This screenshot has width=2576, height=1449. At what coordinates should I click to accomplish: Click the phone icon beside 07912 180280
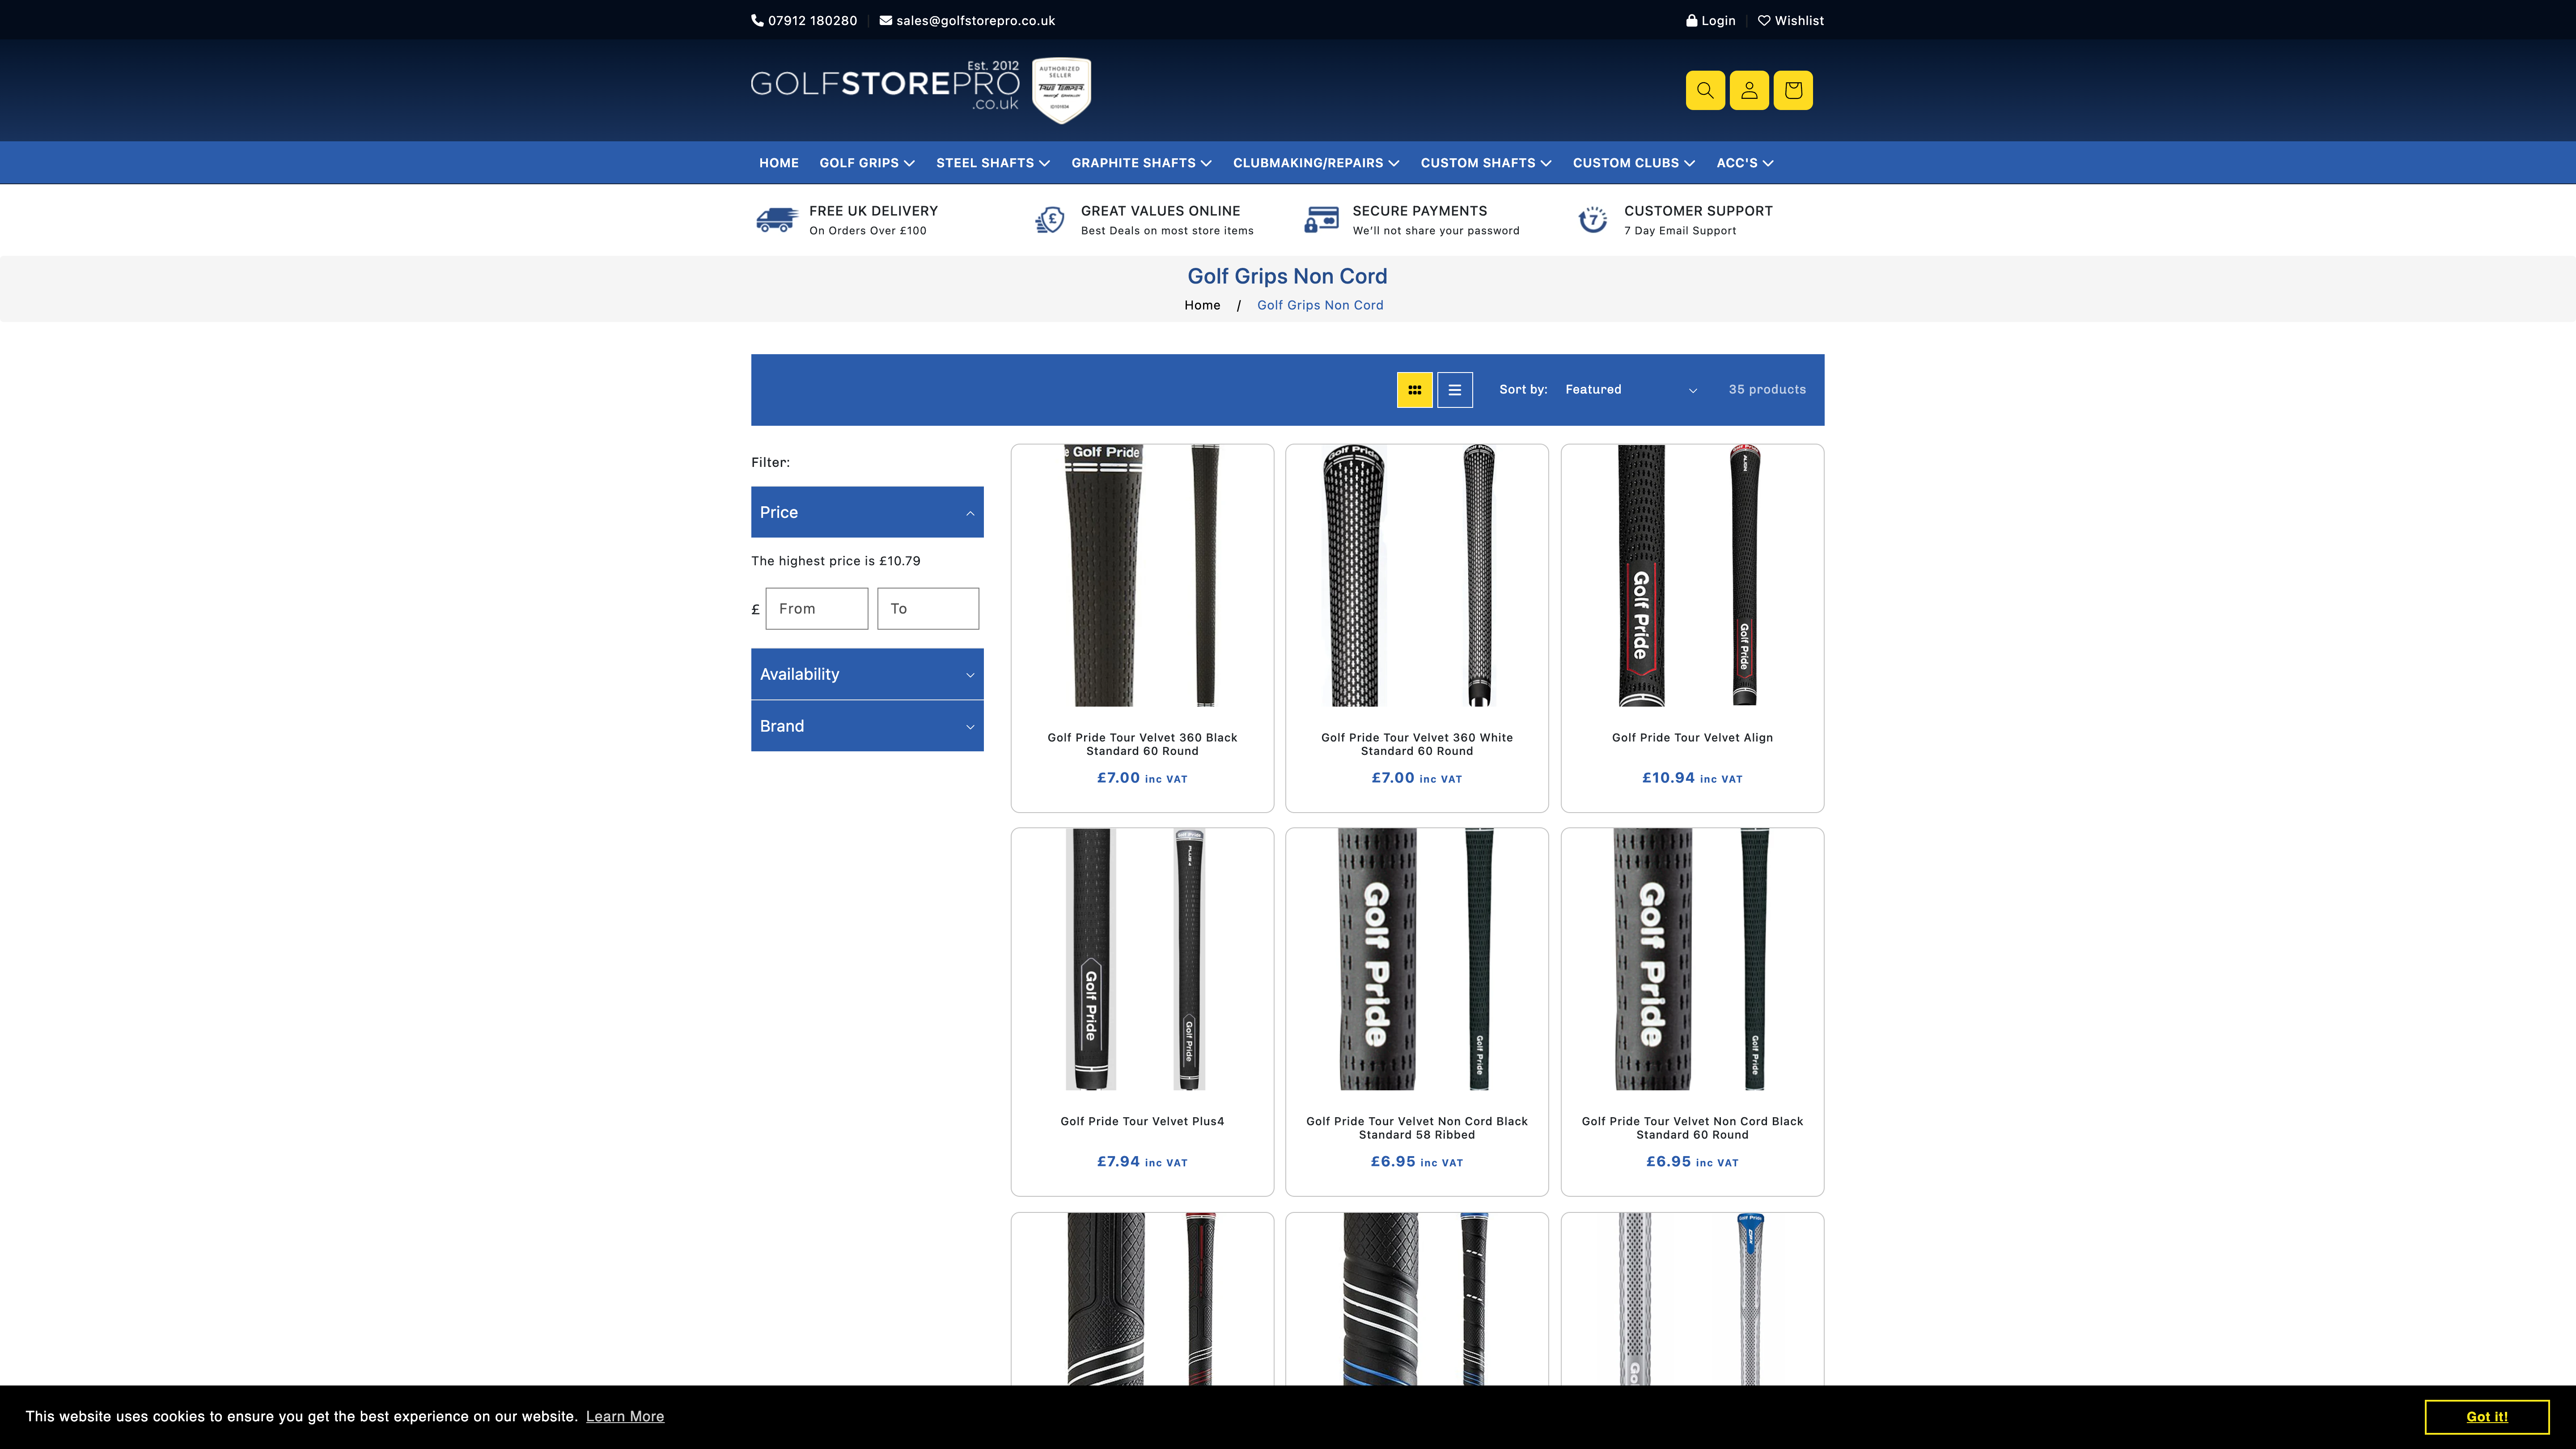click(757, 20)
